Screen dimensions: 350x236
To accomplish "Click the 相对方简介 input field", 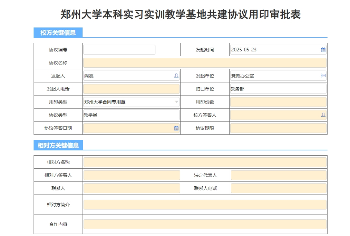I will coord(205,204).
